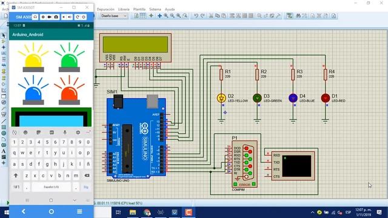Select the 2D circle tool in Proteus sidebar
This screenshot has height=218, width=388.
click(4, 133)
